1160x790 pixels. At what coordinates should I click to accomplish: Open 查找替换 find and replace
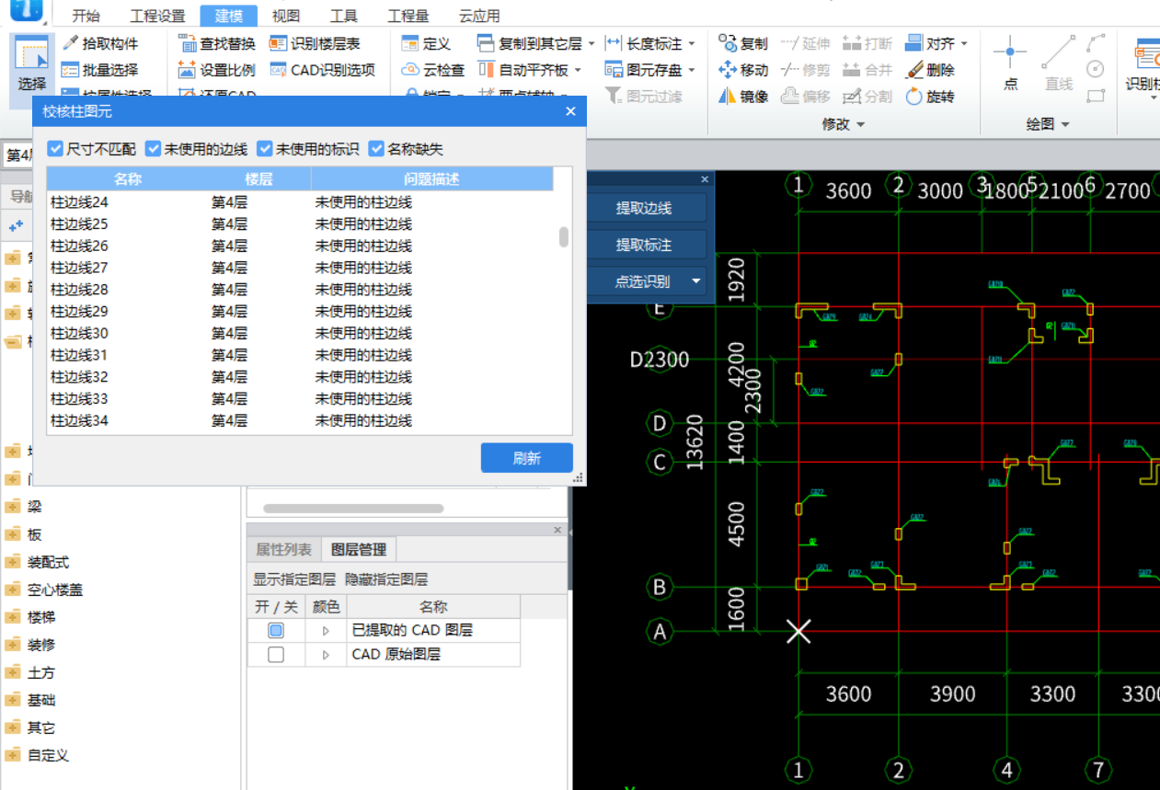(x=216, y=43)
